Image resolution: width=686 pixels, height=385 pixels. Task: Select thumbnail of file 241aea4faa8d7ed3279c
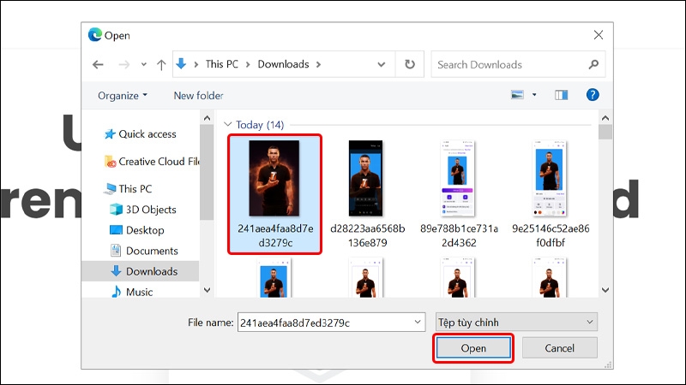[274, 178]
